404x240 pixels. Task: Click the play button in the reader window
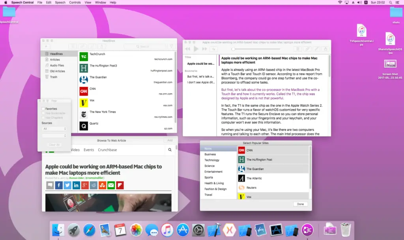(x=196, y=49)
